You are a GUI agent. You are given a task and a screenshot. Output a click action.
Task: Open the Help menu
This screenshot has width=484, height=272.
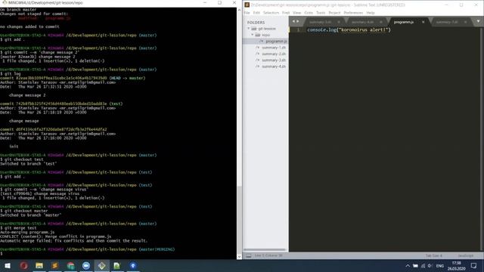pos(371,13)
